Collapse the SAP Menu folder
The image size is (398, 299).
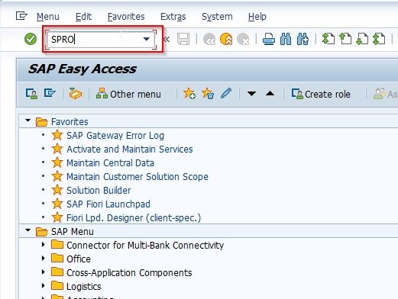point(28,230)
